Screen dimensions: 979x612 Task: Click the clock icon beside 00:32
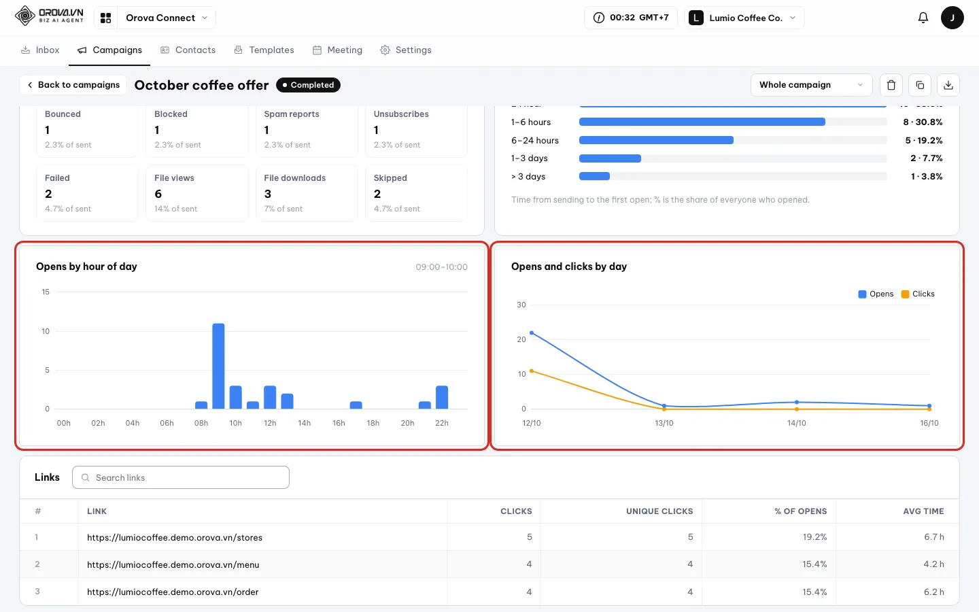pyautogui.click(x=599, y=18)
